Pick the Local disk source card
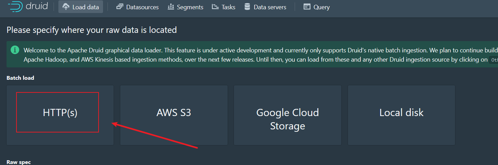The height and width of the screenshot is (165, 498). [x=401, y=115]
